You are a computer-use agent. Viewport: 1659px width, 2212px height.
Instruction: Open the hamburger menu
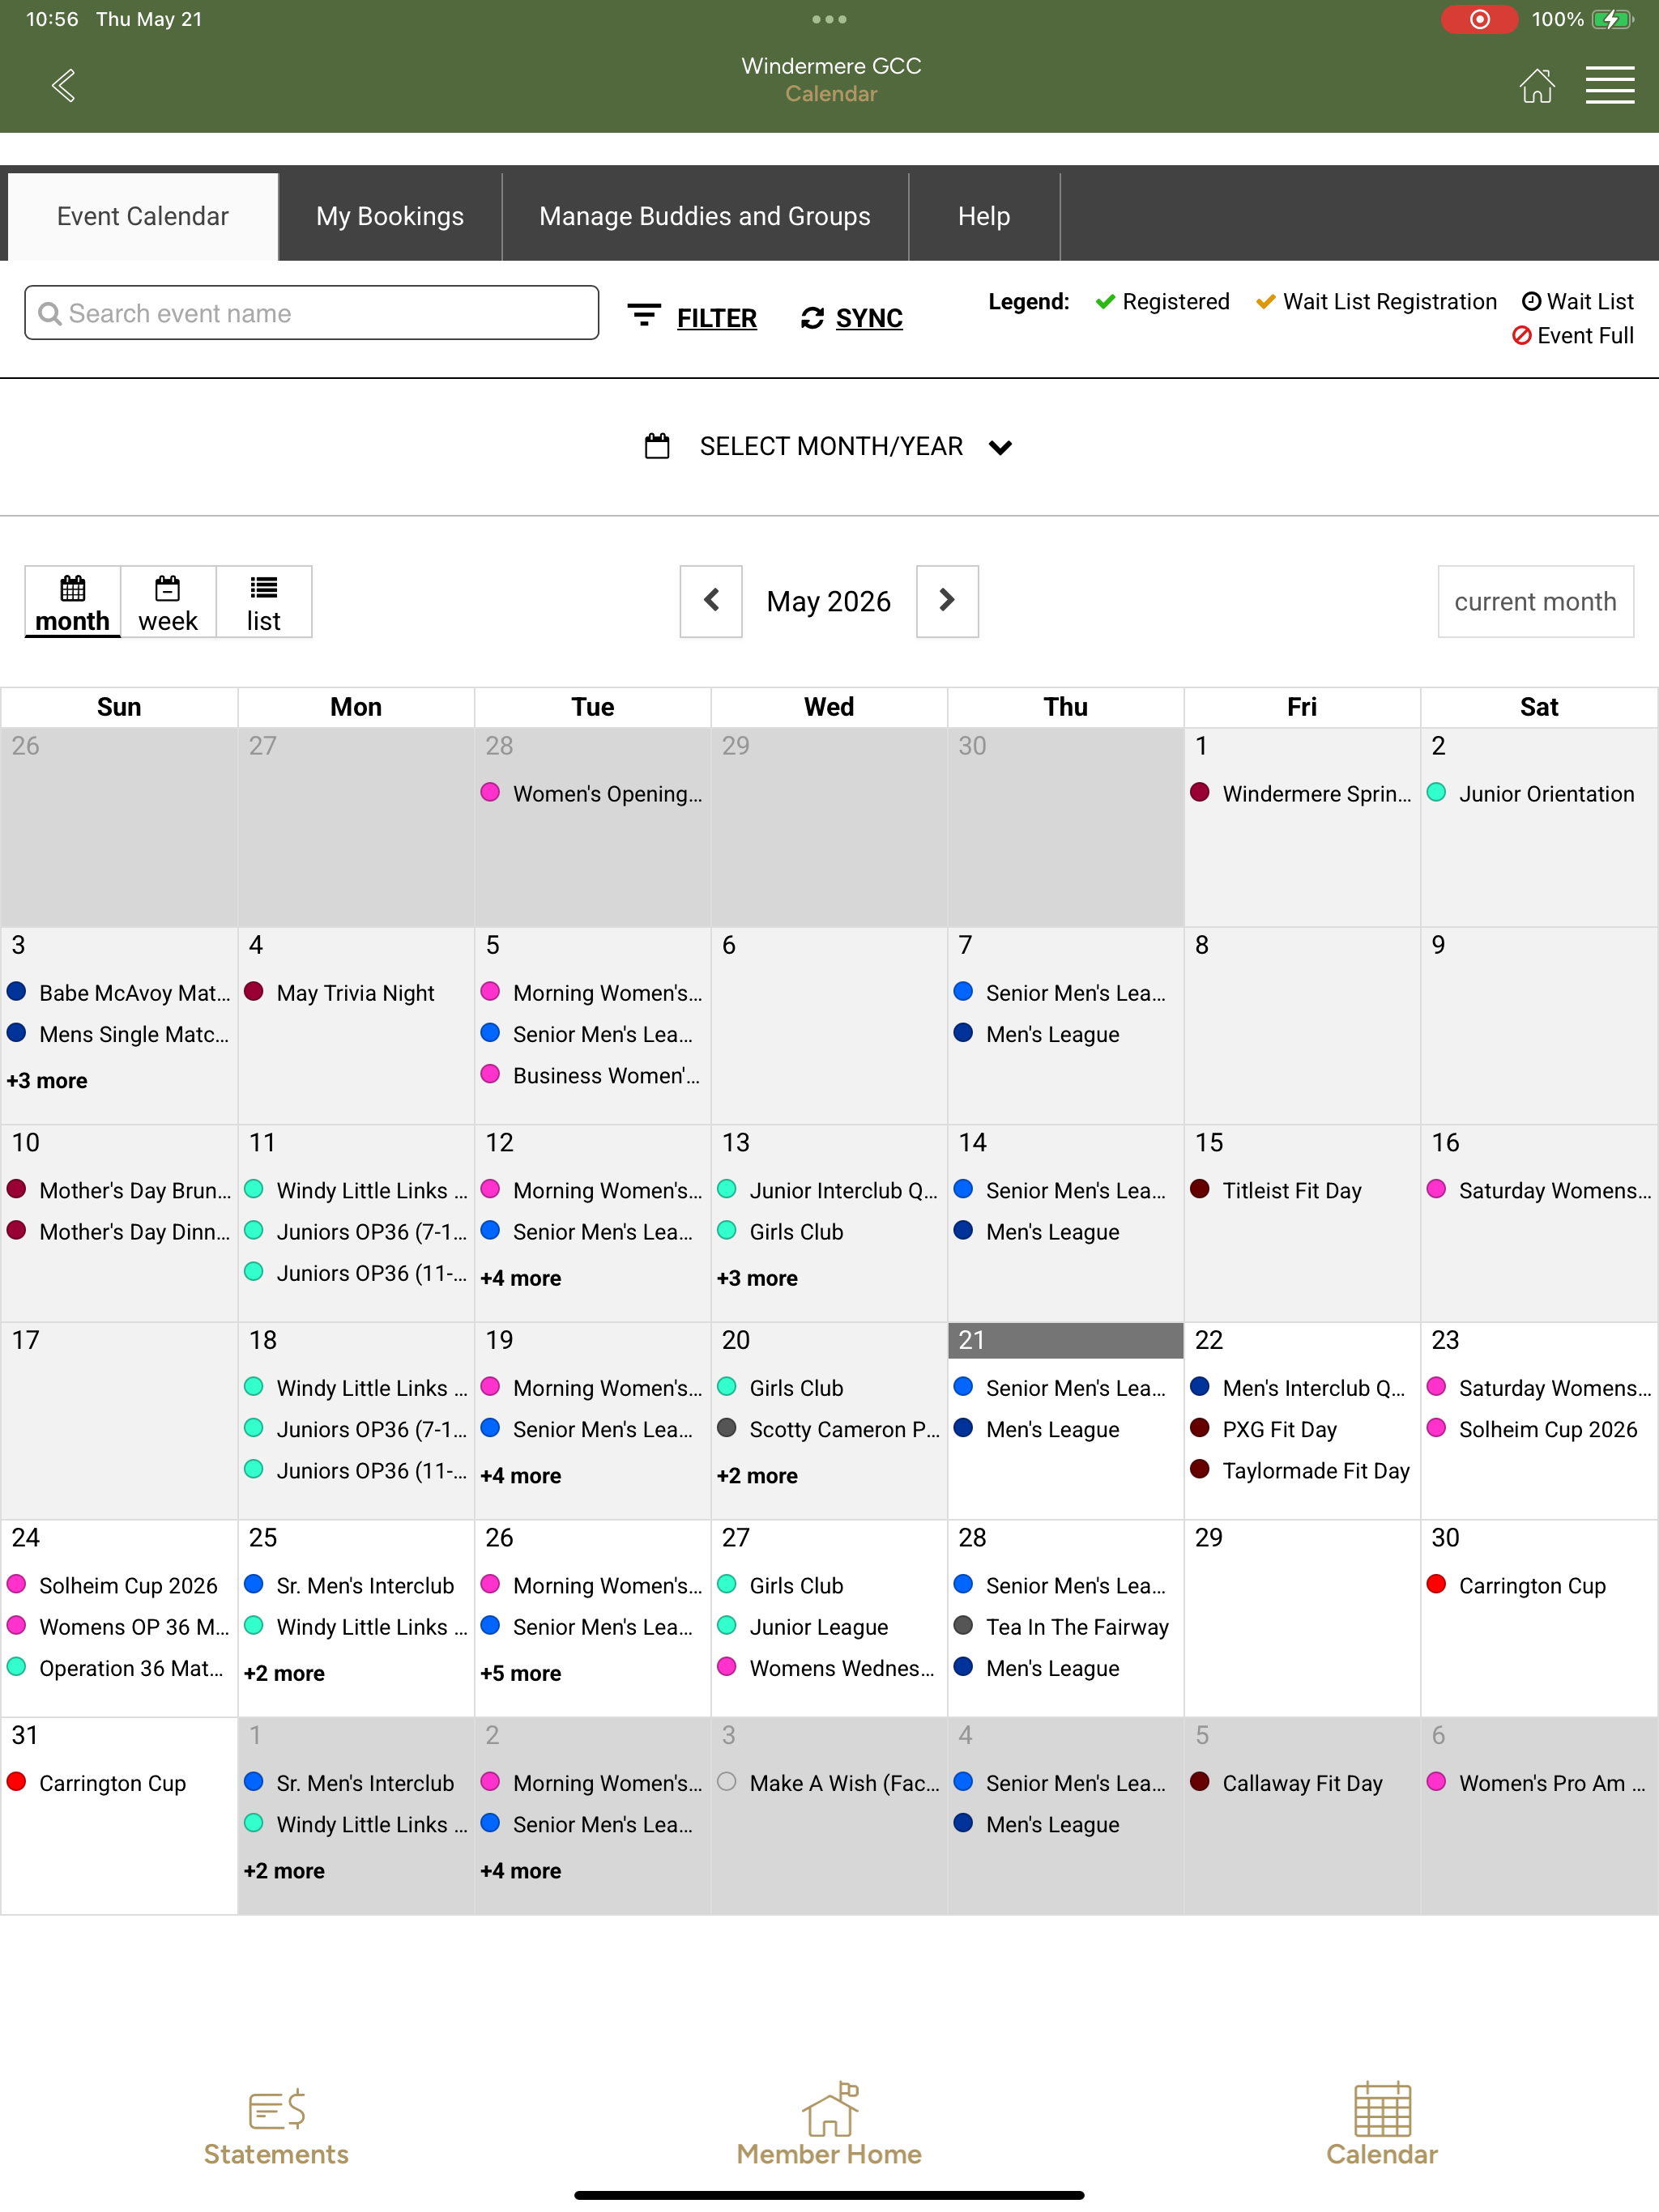tap(1610, 85)
